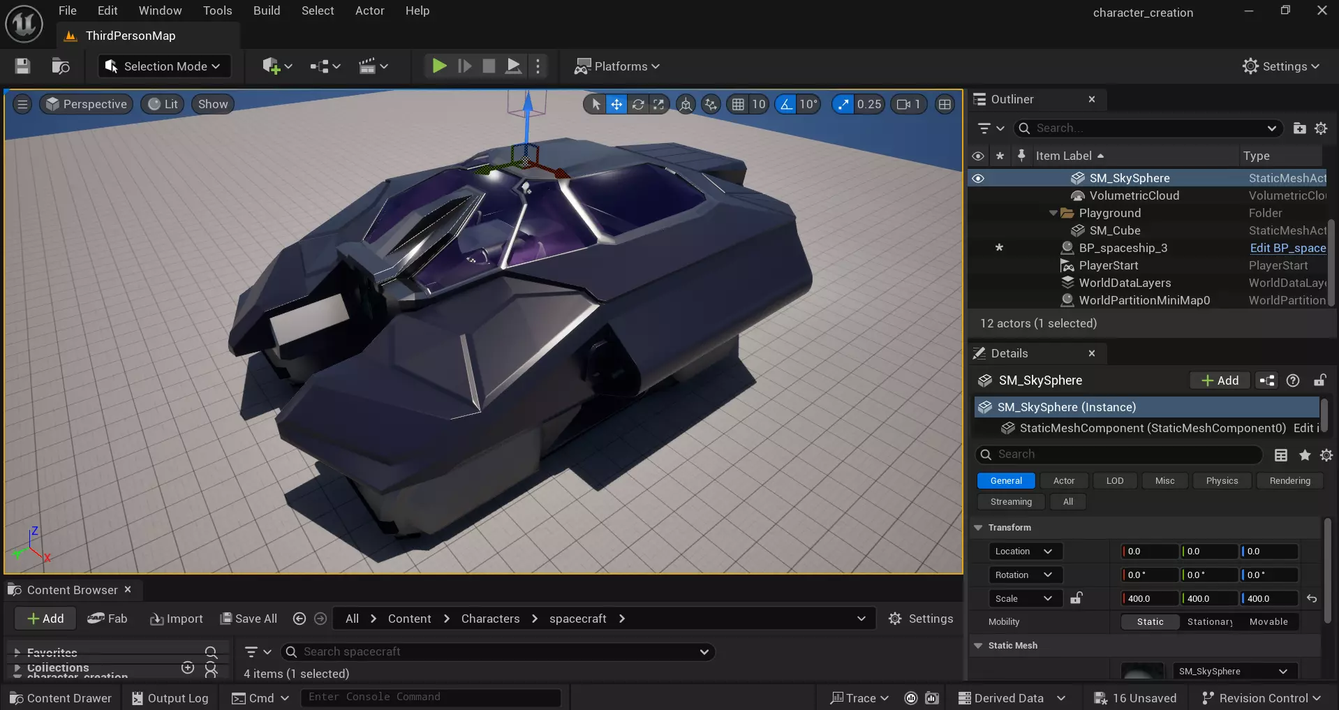
Task: Click the Enter Console Command field
Action: click(x=431, y=697)
